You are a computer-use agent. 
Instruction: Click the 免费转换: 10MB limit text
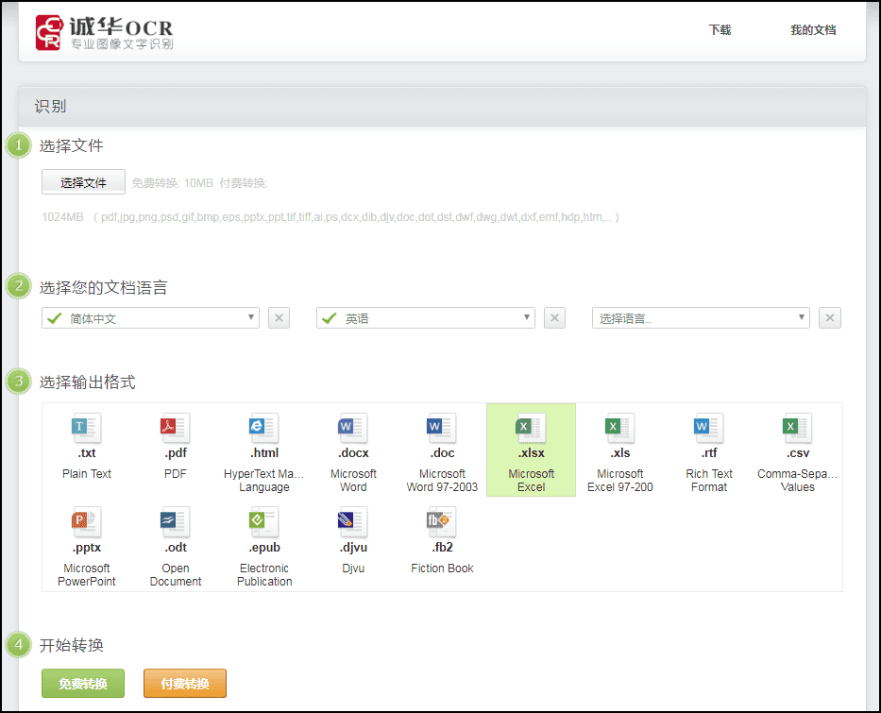coord(173,183)
